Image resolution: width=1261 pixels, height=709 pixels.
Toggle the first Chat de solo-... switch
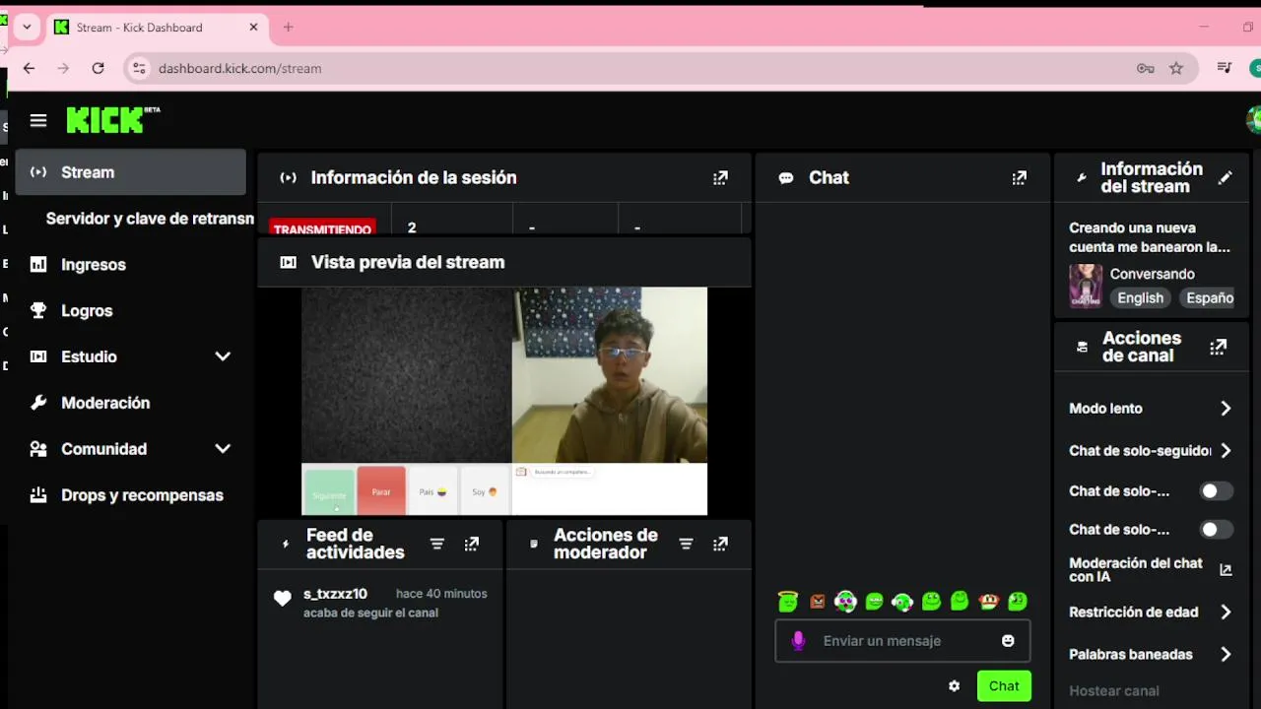point(1216,491)
